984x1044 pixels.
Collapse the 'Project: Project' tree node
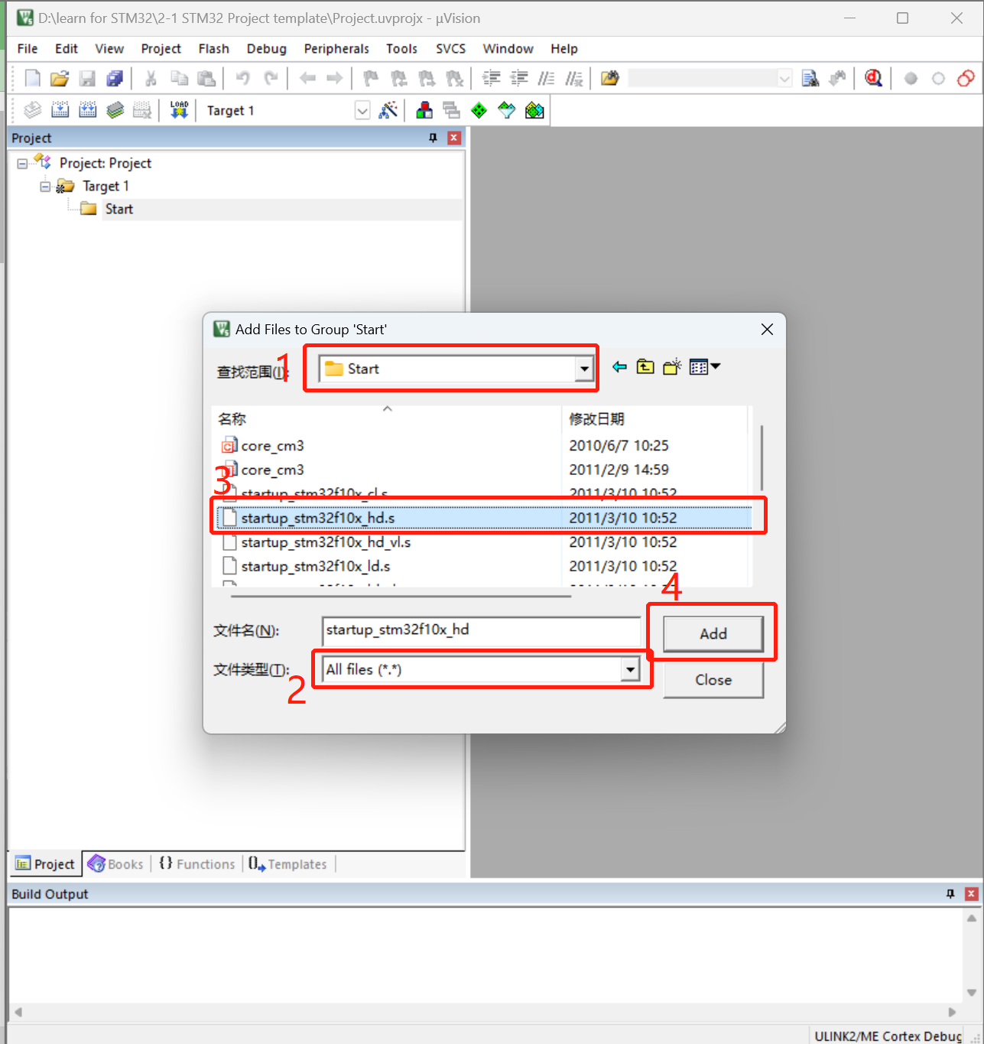click(x=22, y=164)
